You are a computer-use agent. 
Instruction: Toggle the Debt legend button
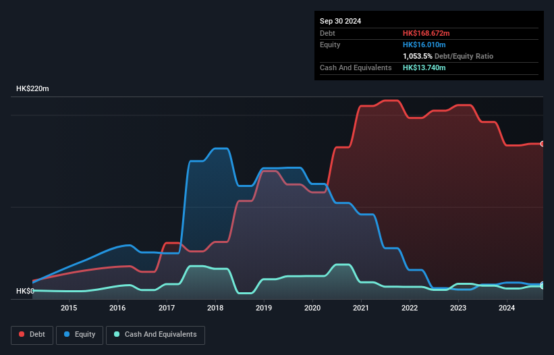tap(32, 335)
